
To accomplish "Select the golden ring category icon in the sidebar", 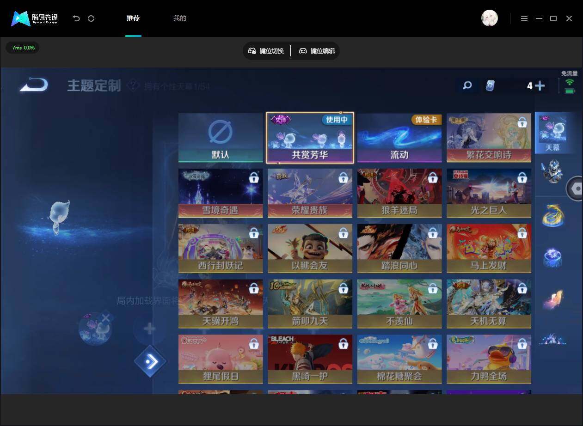I will tap(552, 215).
